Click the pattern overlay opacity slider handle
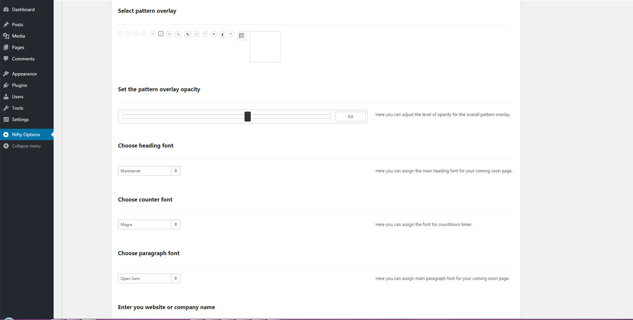The image size is (633, 320). (248, 116)
